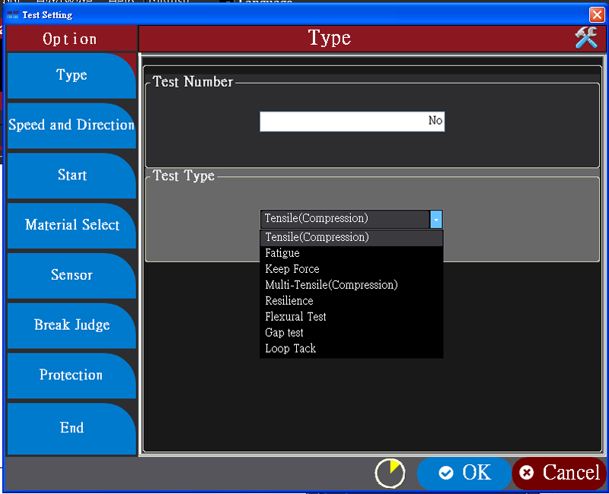The image size is (609, 494).
Task: Switch to the Material Select tab
Action: point(72,225)
